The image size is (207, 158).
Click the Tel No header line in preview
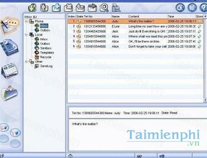click(x=125, y=113)
